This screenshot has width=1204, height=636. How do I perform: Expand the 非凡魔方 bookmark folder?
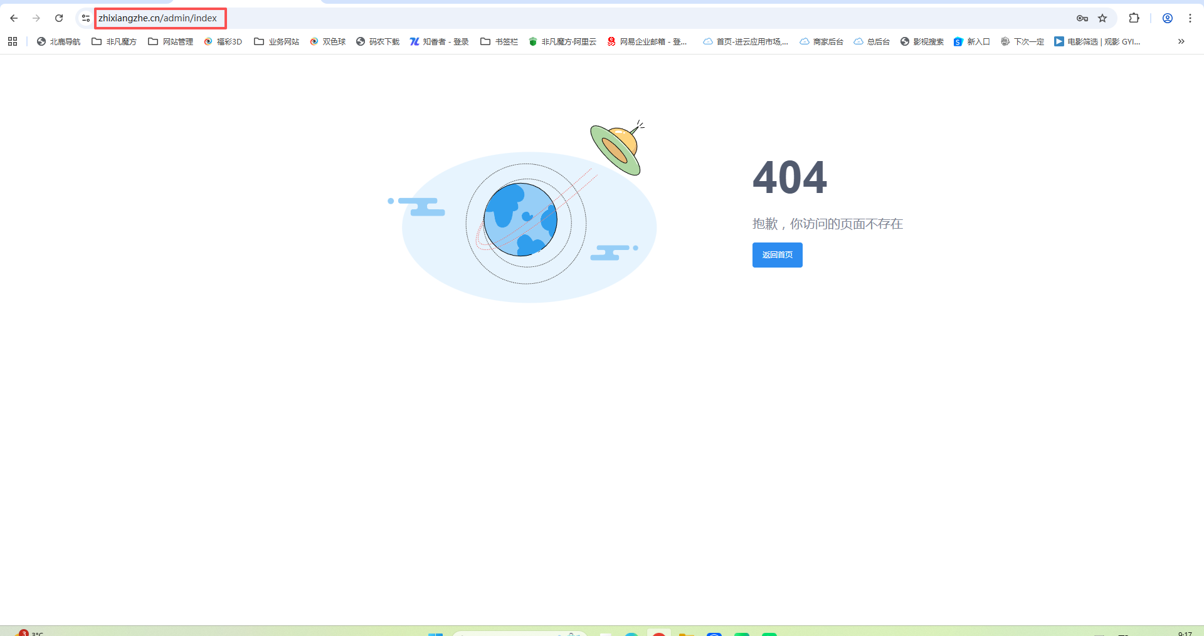(x=114, y=41)
